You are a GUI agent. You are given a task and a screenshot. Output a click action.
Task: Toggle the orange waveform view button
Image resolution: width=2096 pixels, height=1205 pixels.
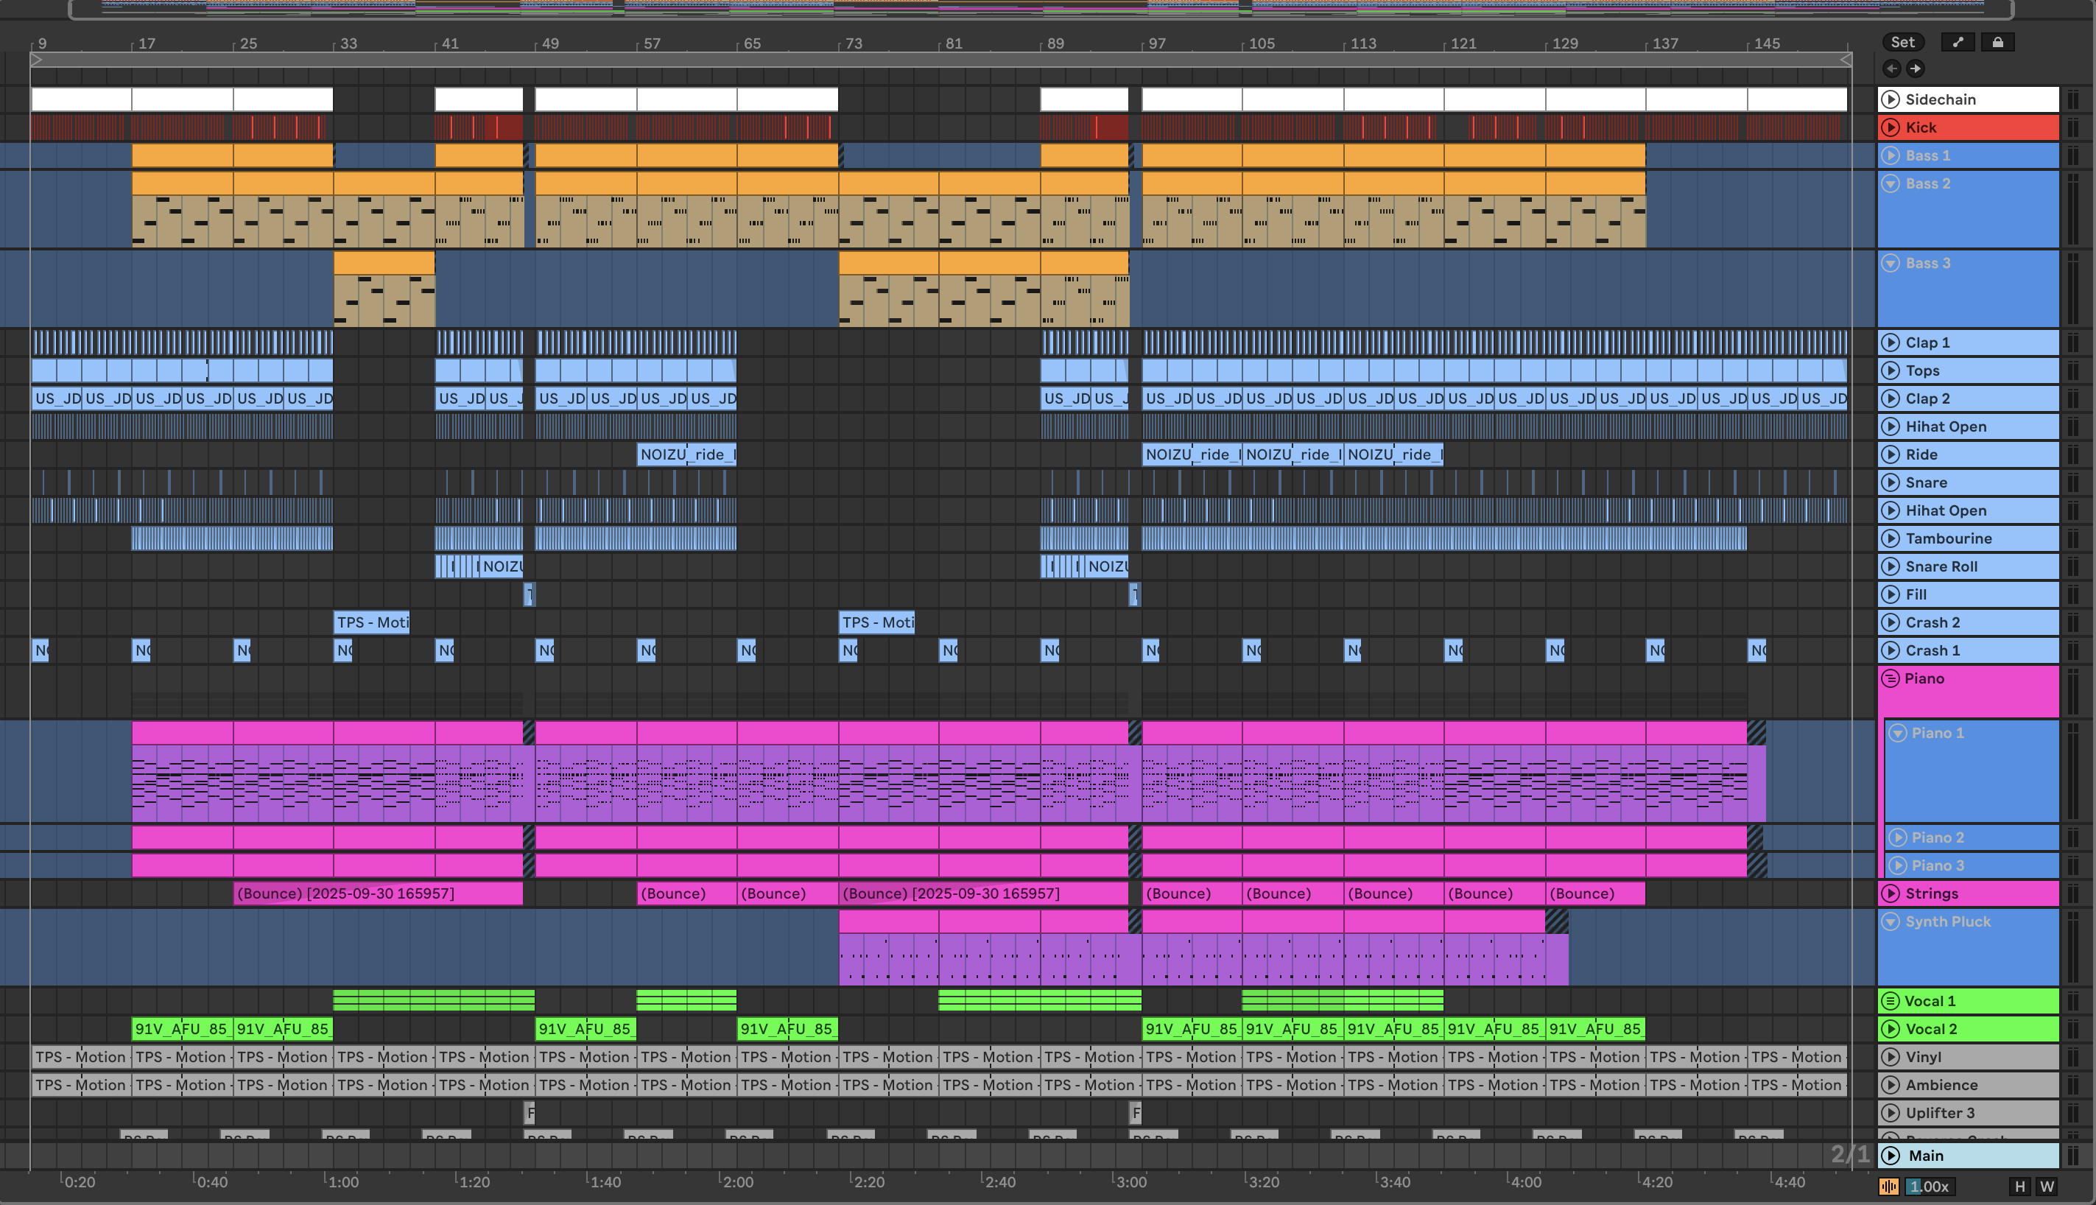click(1889, 1187)
